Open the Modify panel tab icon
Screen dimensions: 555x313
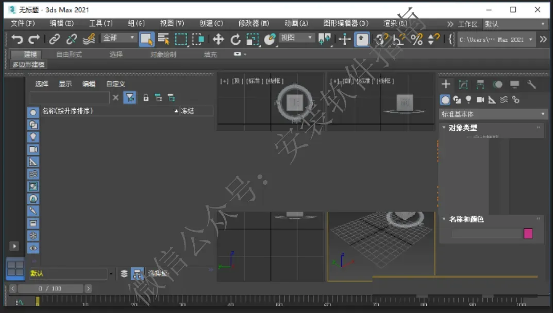tap(463, 84)
